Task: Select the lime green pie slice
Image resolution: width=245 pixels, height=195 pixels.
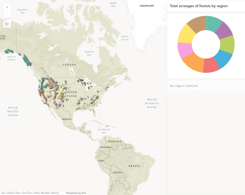Action: tap(228, 44)
